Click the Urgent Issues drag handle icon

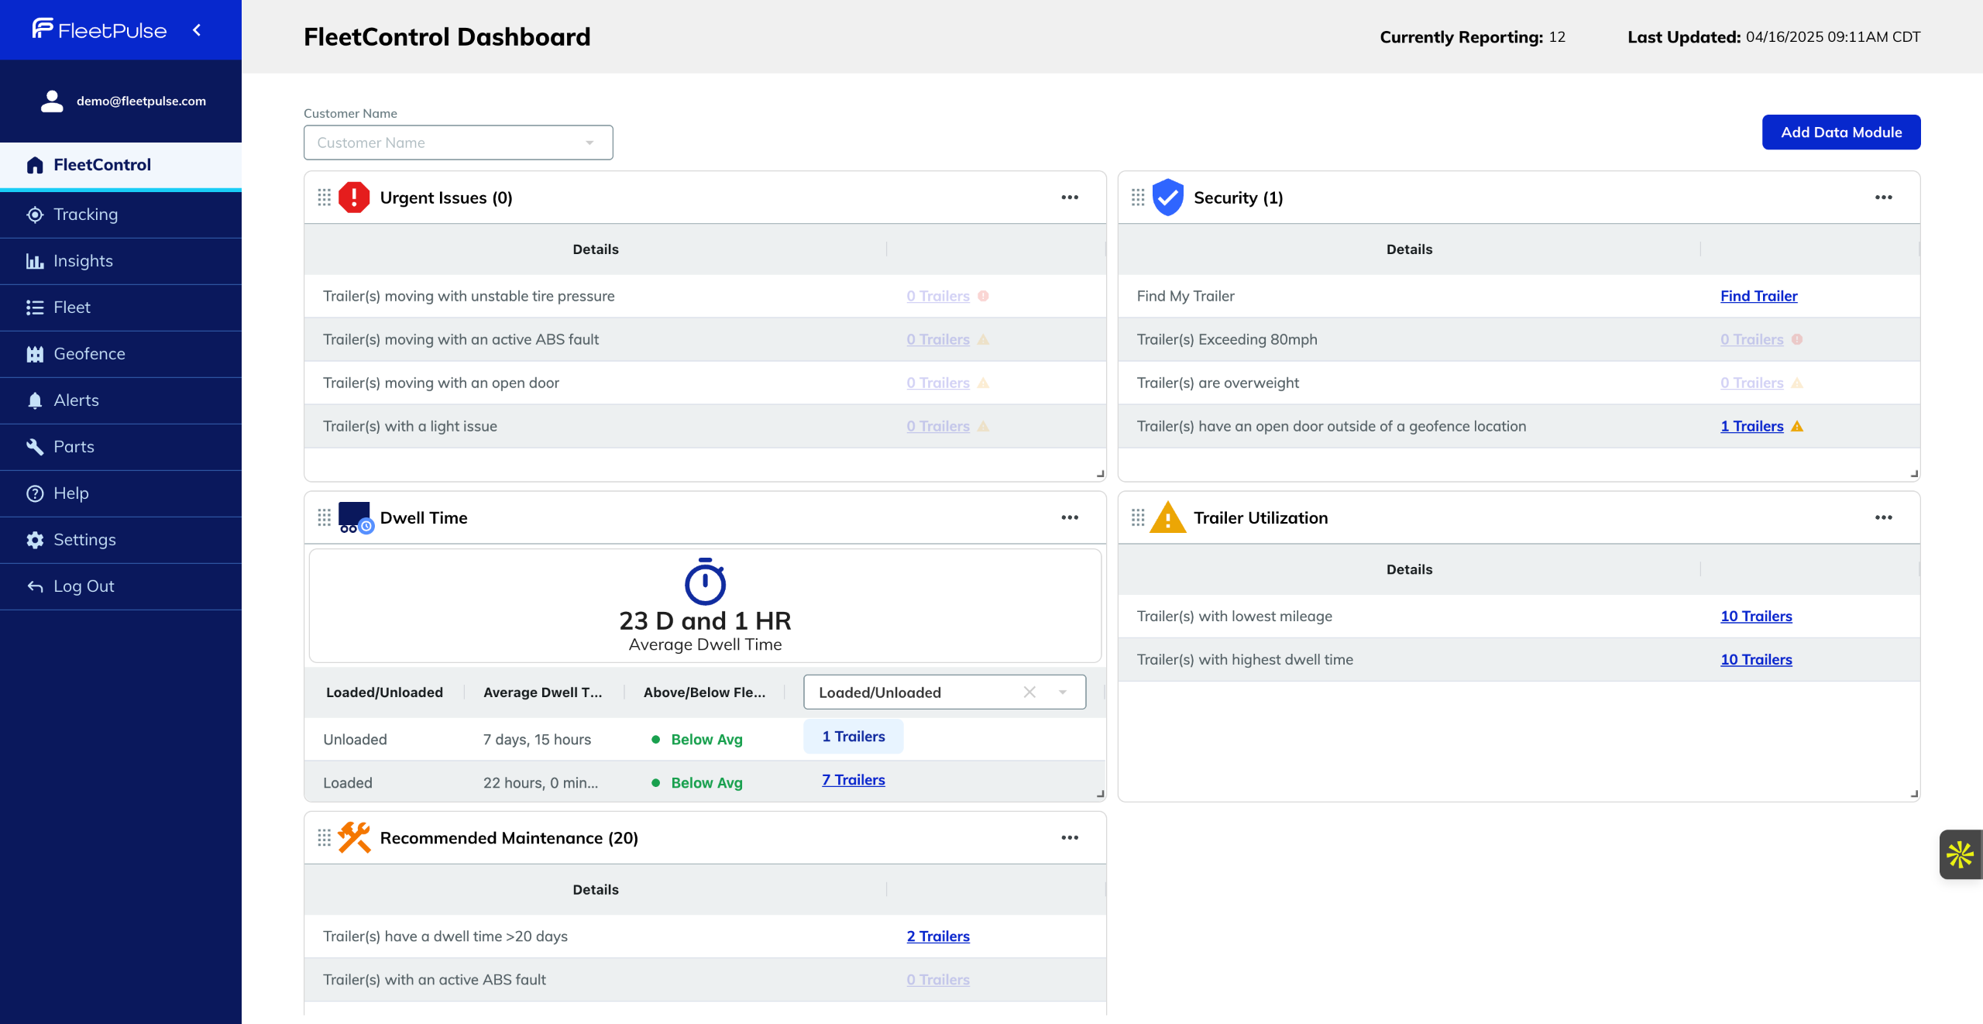click(324, 198)
